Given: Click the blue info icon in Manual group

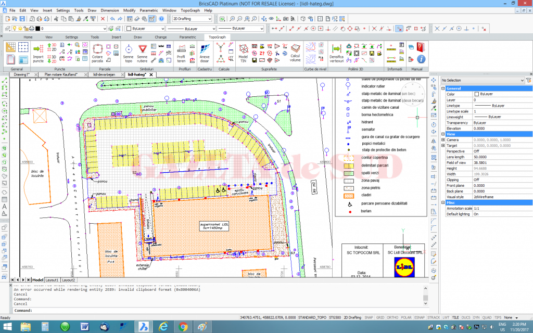Looking at the screenshot, I should point(421,59).
